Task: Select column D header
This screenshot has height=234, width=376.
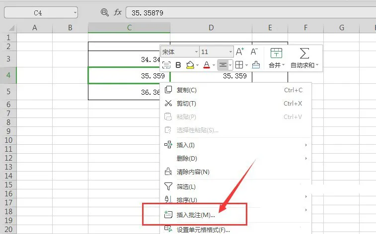Action: pos(211,28)
